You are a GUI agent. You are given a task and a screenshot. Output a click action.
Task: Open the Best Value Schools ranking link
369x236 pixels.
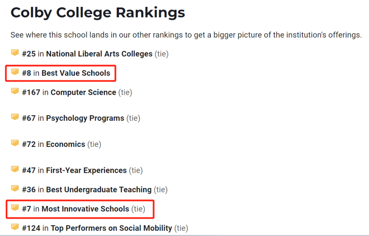click(x=76, y=73)
